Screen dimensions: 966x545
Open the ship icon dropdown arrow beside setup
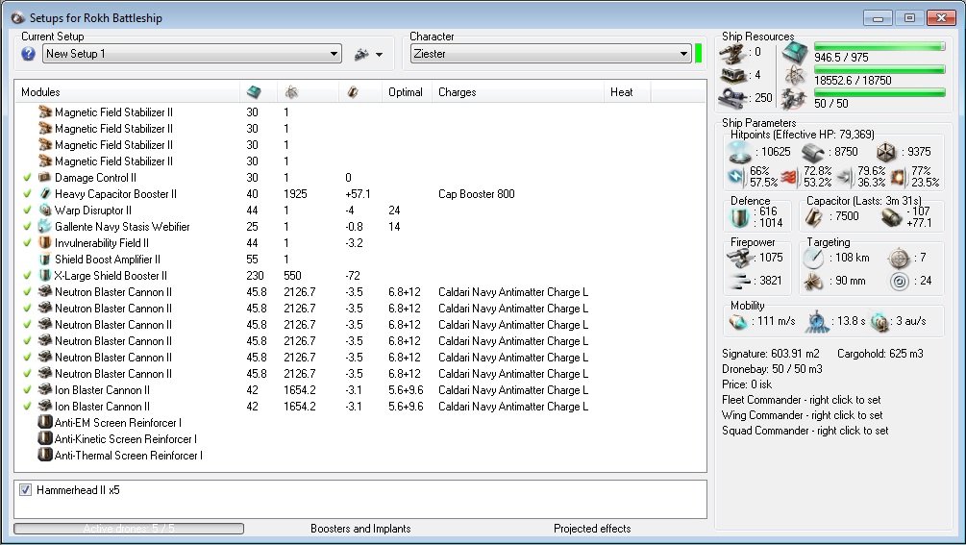[x=379, y=55]
